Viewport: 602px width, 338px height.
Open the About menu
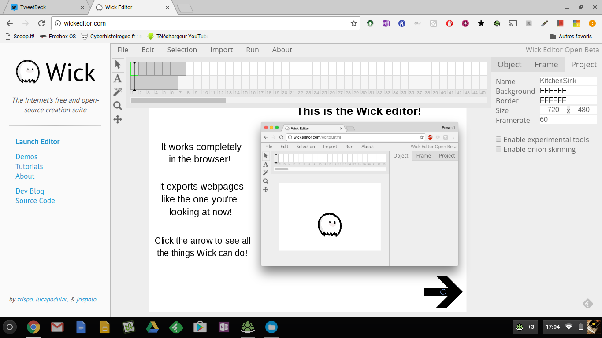282,50
